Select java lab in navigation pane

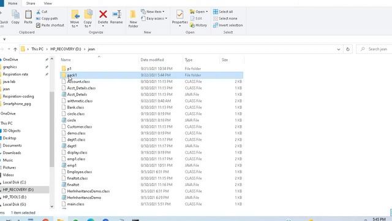click(x=9, y=82)
